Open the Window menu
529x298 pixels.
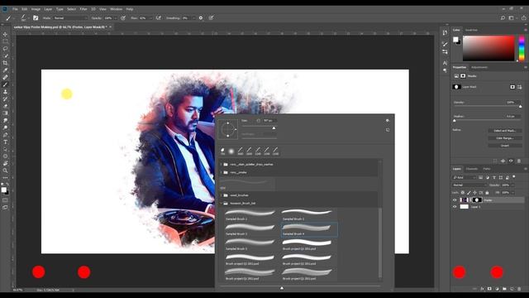tap(116, 9)
